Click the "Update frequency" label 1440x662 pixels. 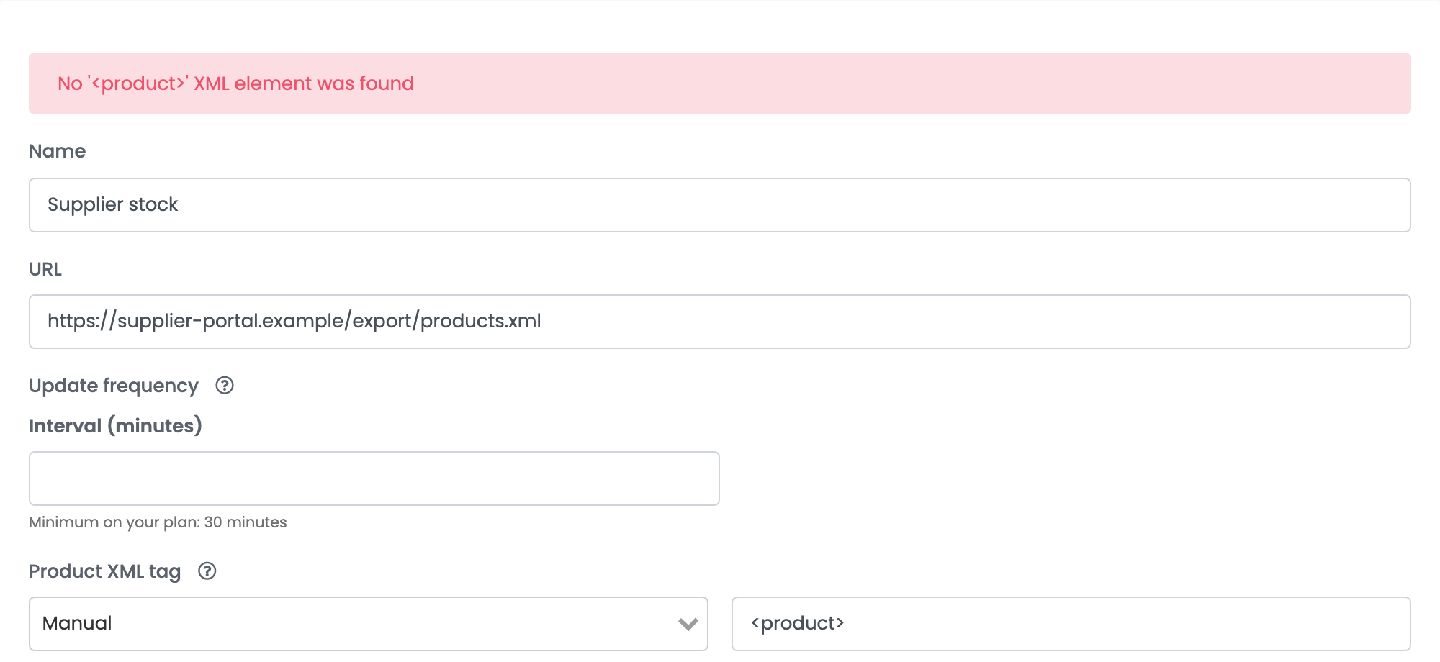pyautogui.click(x=114, y=386)
